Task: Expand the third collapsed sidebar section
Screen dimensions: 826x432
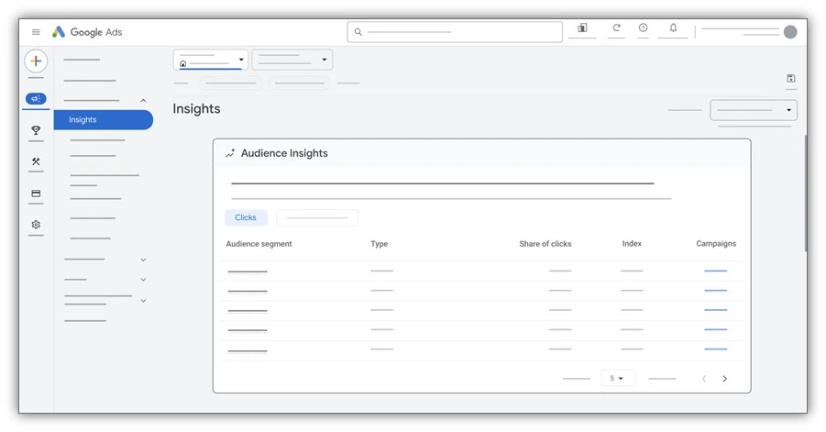Action: pos(143,300)
